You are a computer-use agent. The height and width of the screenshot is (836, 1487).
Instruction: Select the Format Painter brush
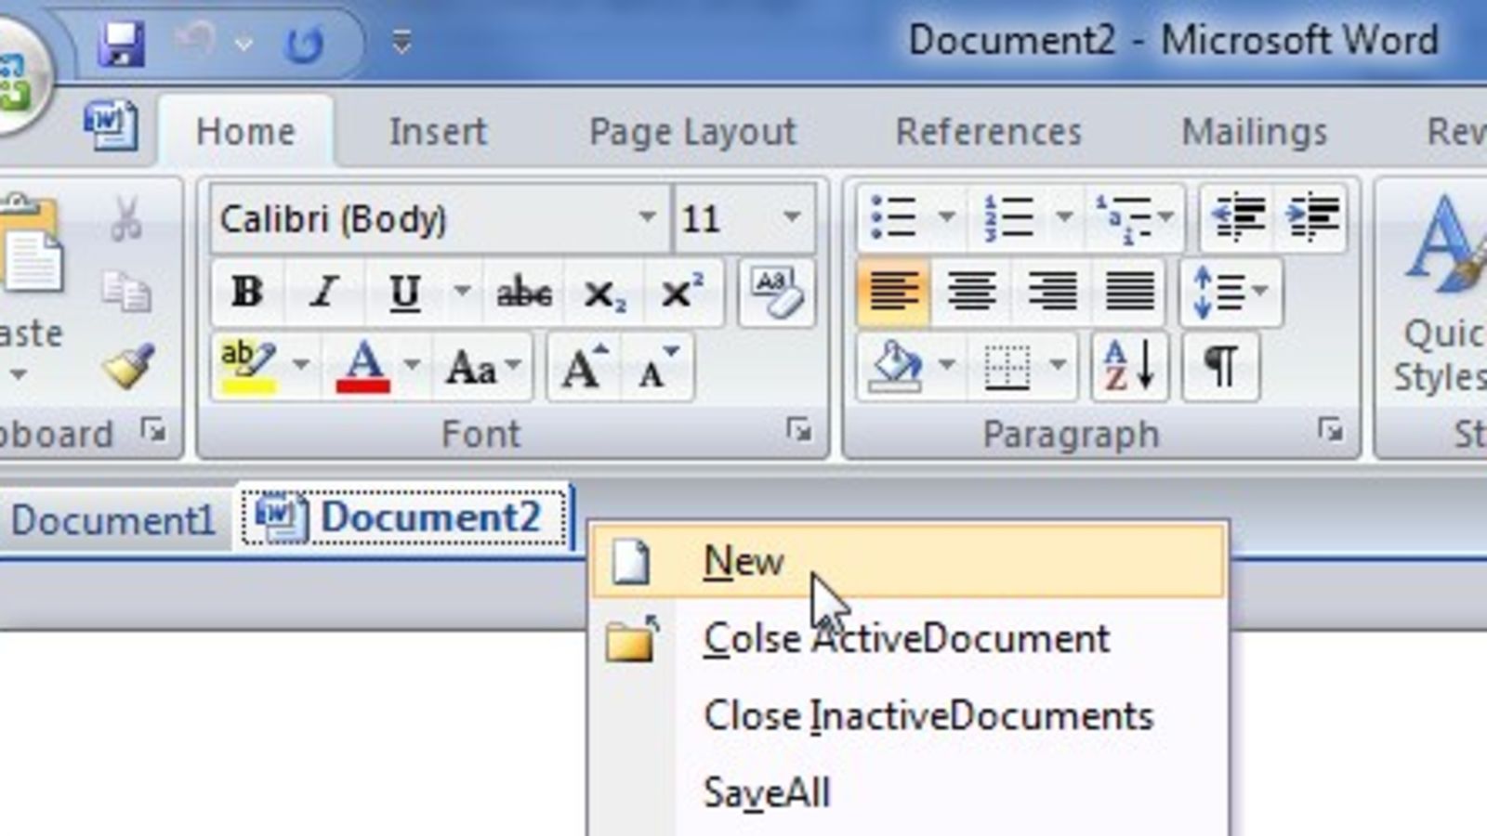[128, 366]
